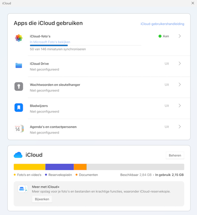Open the iCloud-gebruikershandleiding link

[x=162, y=24]
